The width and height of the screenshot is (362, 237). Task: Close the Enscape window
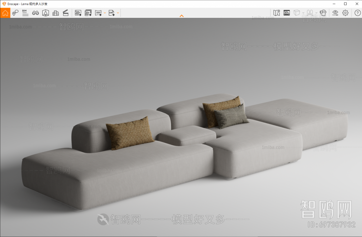[x=357, y=4]
